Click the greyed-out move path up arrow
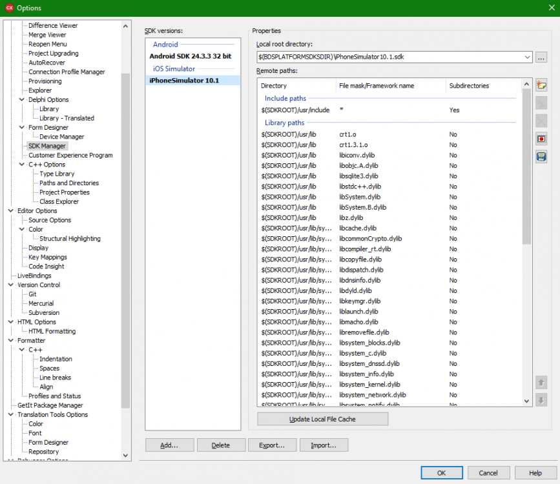Screen dimensions: 560x484 click(541, 383)
